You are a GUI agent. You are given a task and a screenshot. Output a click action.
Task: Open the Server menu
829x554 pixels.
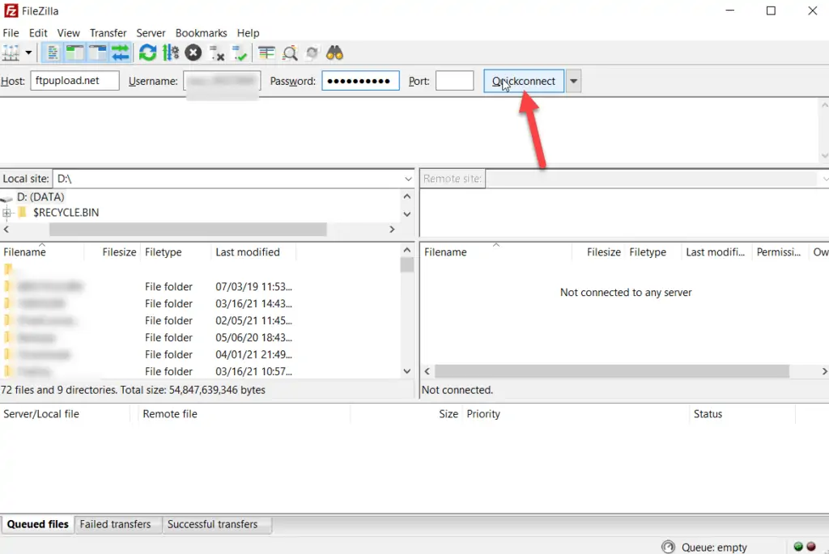[151, 32]
